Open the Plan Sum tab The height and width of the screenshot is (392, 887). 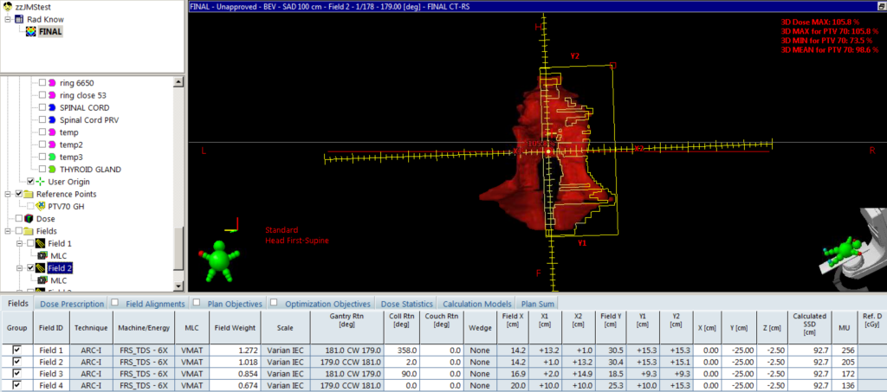point(537,304)
